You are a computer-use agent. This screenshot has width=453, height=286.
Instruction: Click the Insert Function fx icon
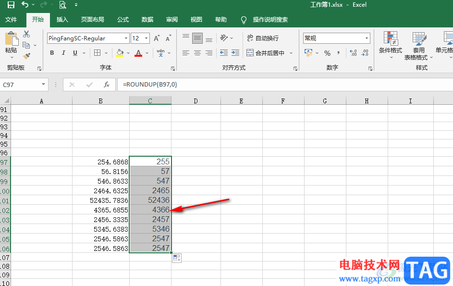pyautogui.click(x=107, y=85)
